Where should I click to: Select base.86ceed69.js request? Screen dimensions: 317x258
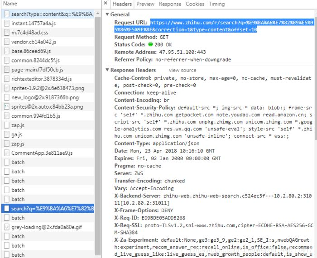coord(48,51)
